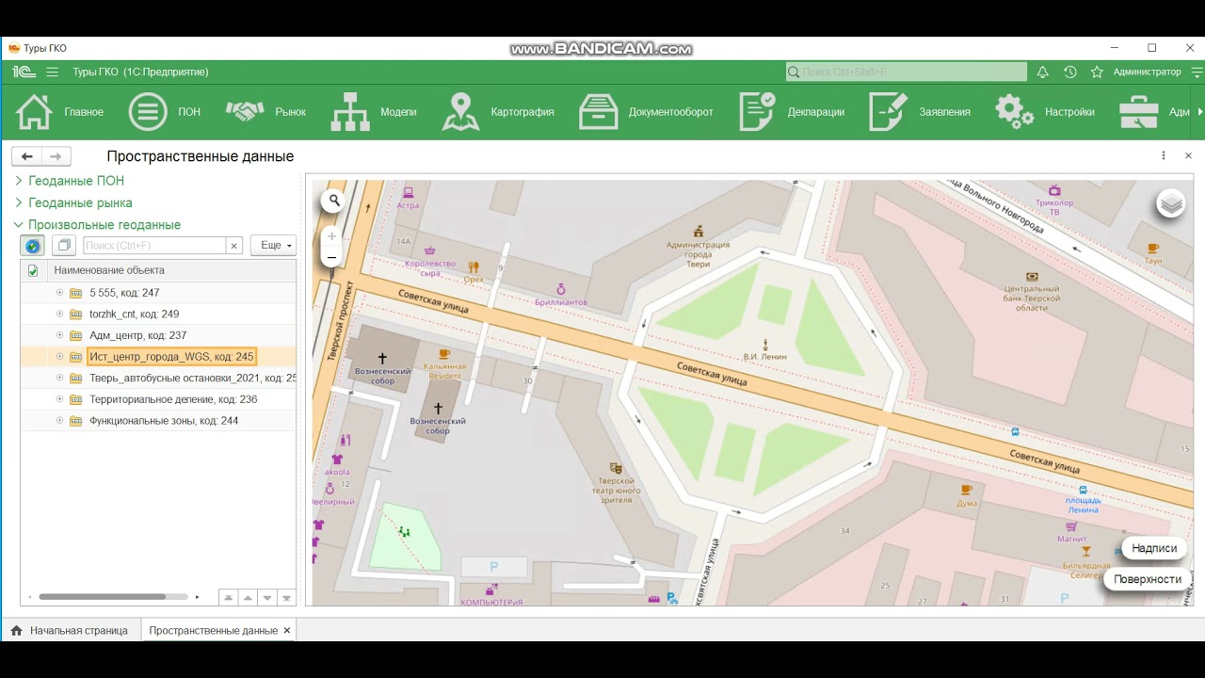The height and width of the screenshot is (678, 1205).
Task: Select Территориальное деление, код: 236
Action: 173,399
